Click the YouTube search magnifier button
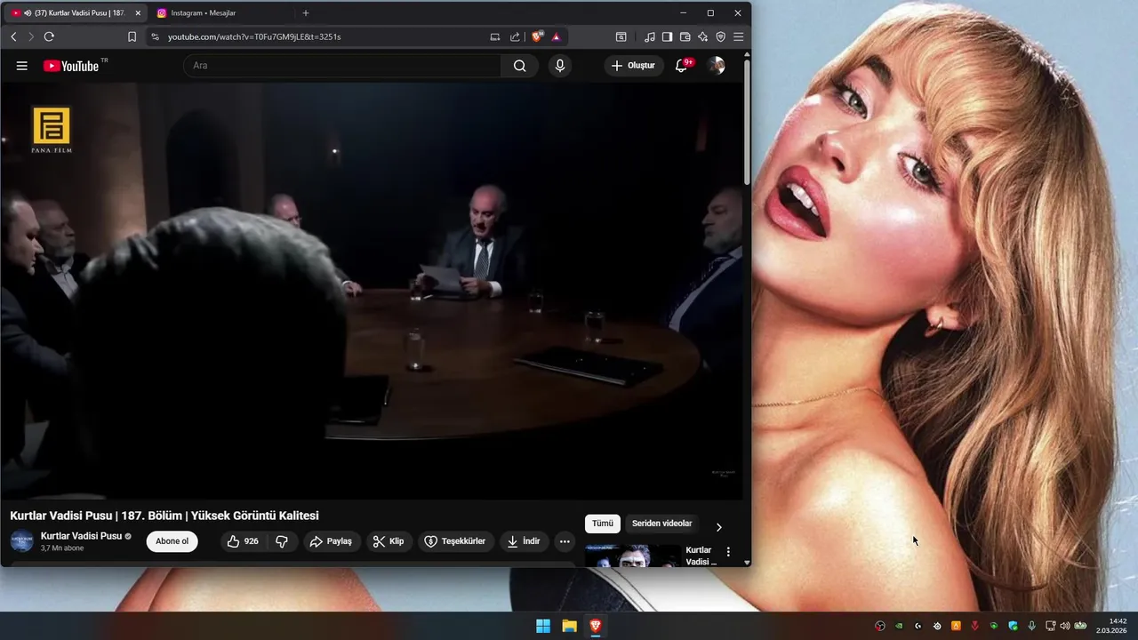Viewport: 1138px width, 640px height. (x=520, y=66)
